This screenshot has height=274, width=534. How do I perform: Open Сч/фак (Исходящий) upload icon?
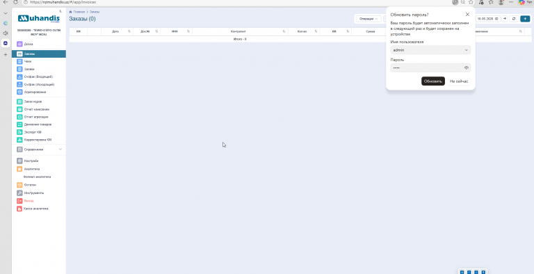pos(19,84)
